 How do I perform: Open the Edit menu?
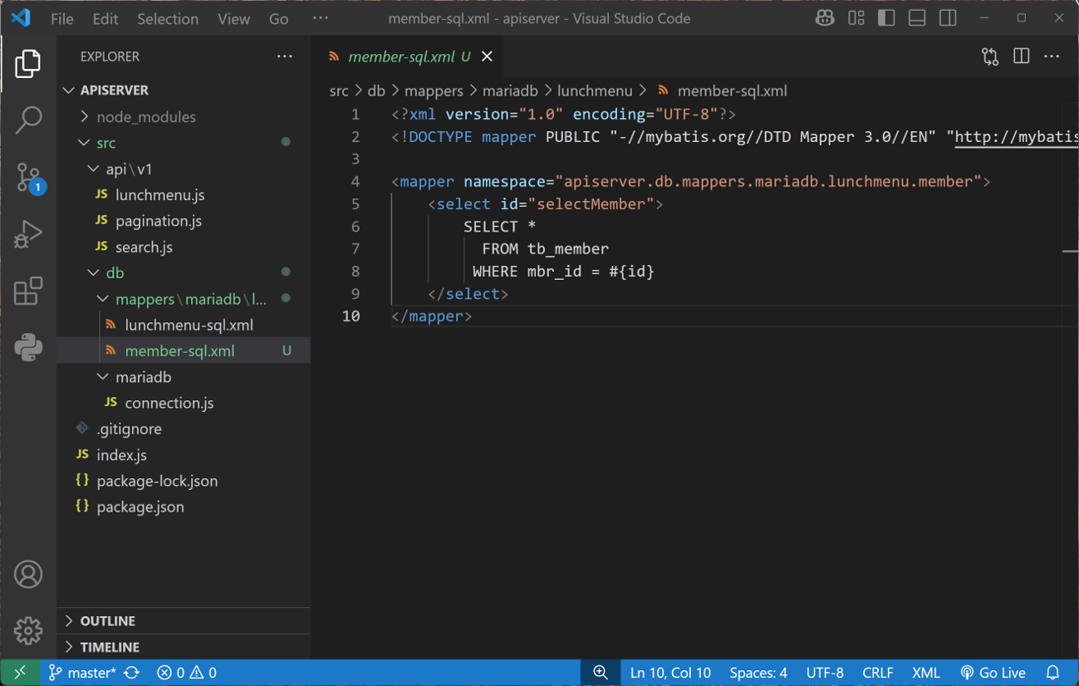(x=105, y=18)
